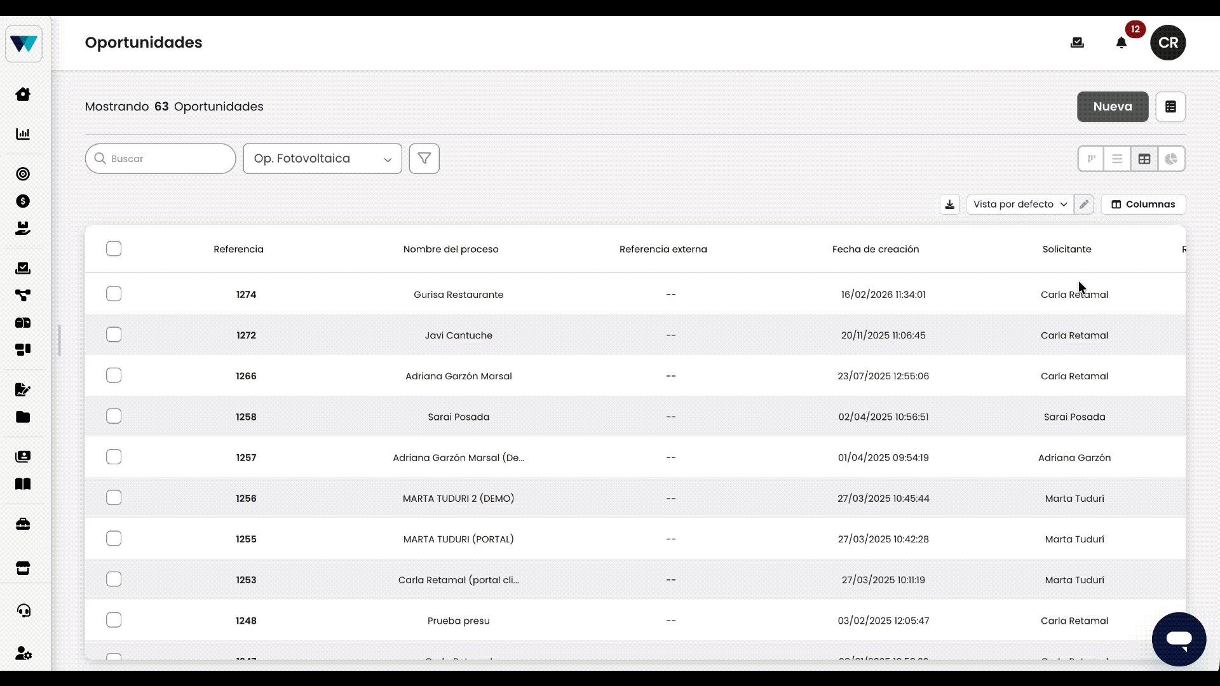Open the ticket sidebar icon
Screen dimensions: 1220x686
[x=23, y=323]
